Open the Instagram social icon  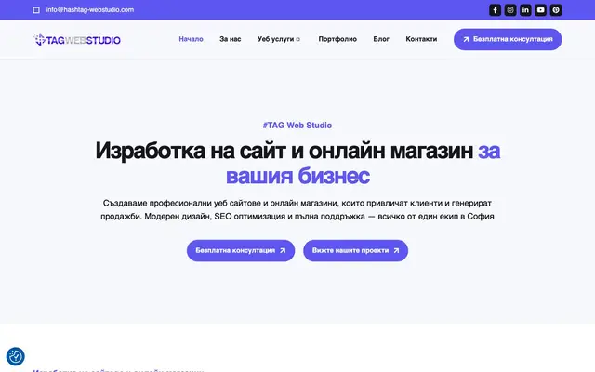click(x=510, y=10)
